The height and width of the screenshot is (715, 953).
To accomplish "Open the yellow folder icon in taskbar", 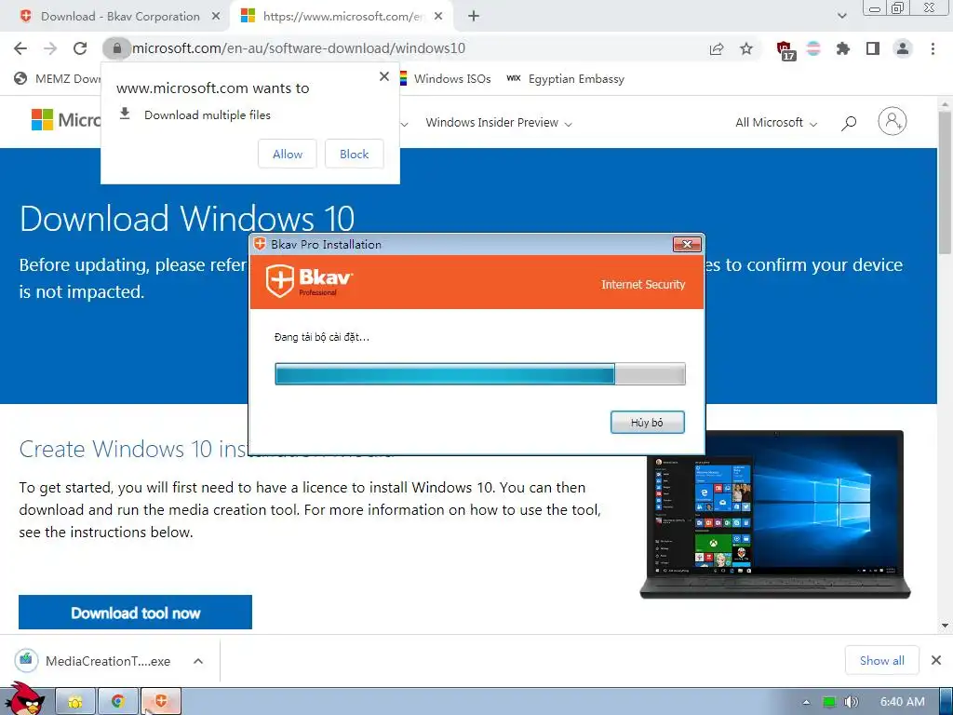I will point(75,702).
